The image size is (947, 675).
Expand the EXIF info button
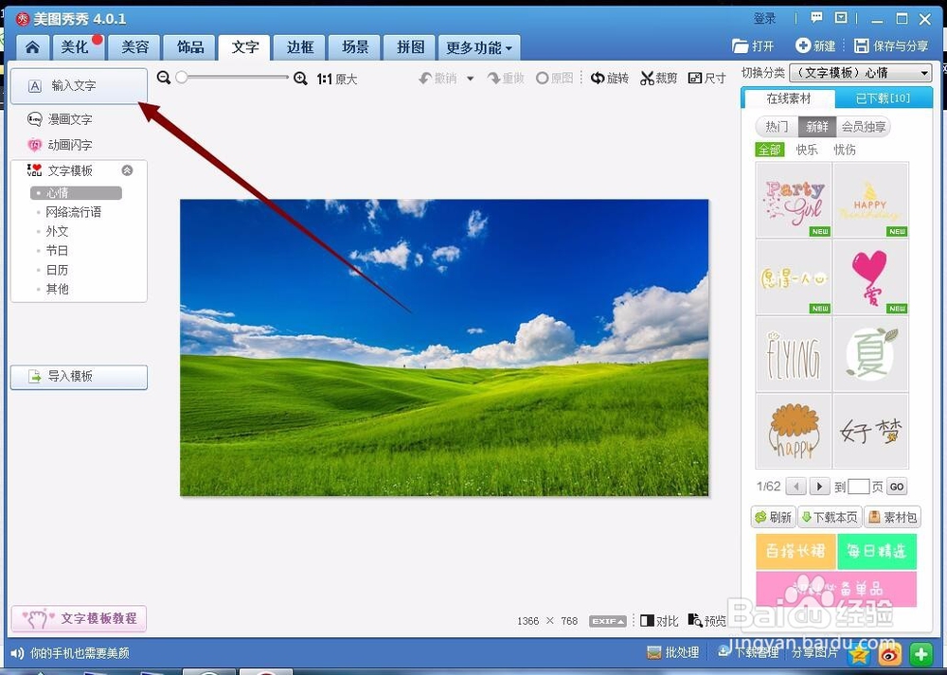click(608, 621)
